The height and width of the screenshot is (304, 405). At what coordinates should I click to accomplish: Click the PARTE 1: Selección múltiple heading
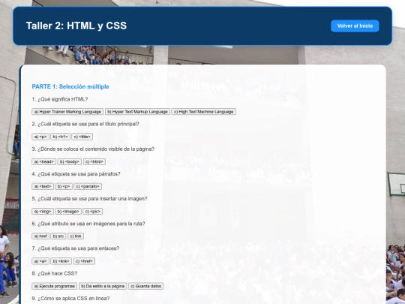point(70,86)
